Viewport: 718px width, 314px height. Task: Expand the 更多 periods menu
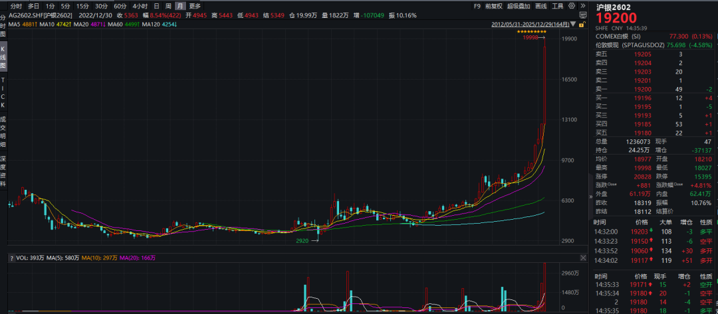pos(195,6)
